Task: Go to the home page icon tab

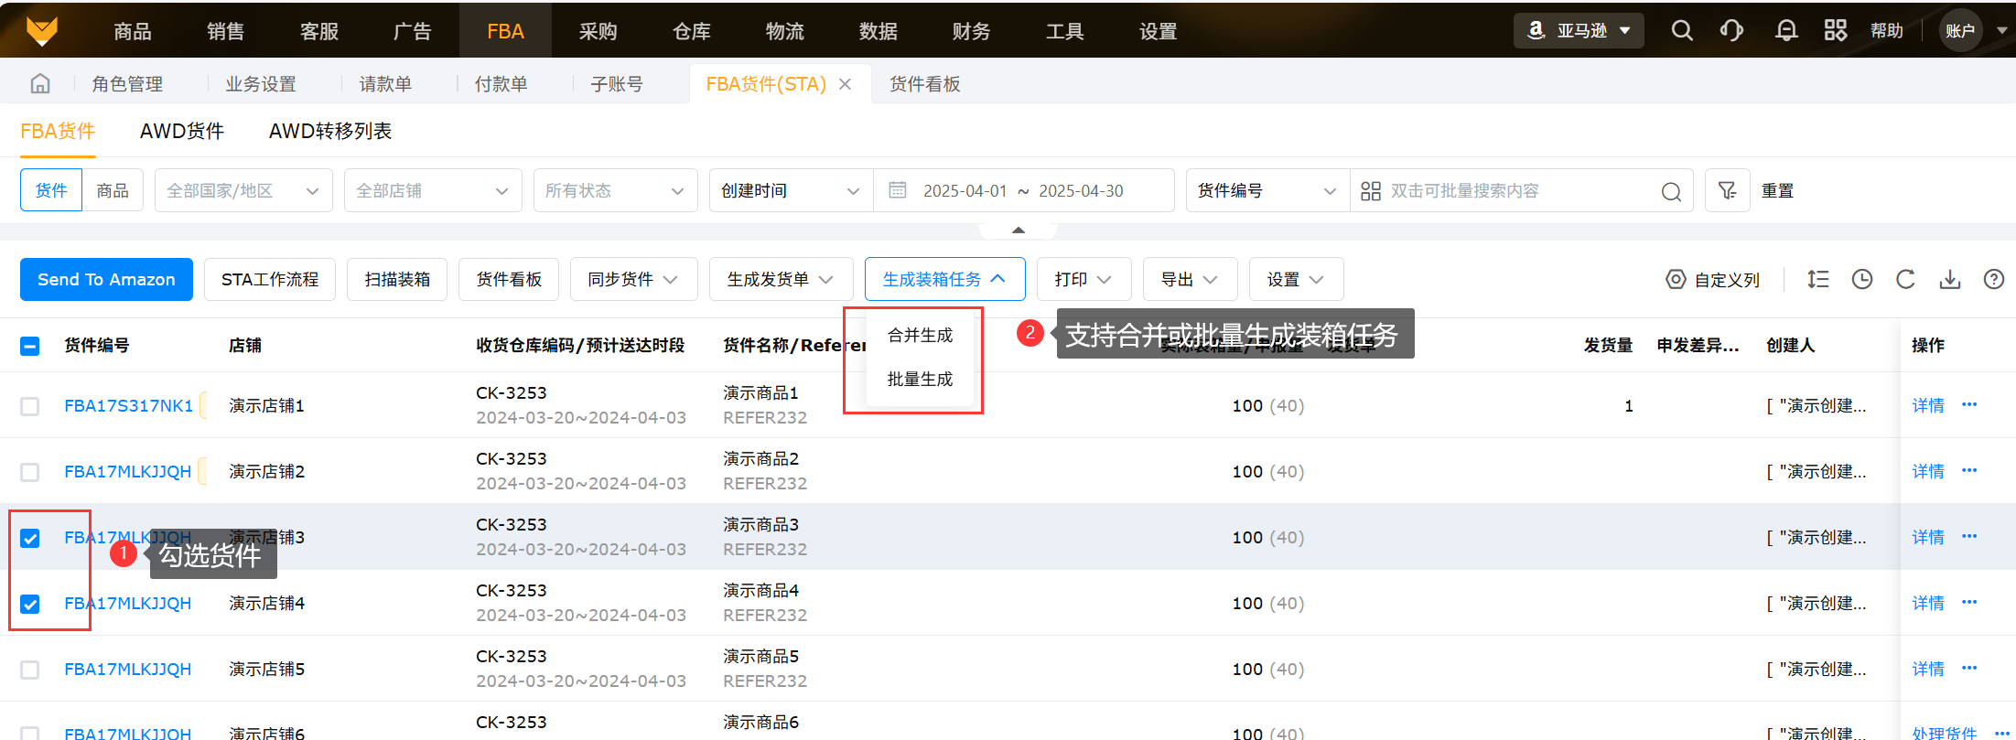Action: (x=40, y=84)
